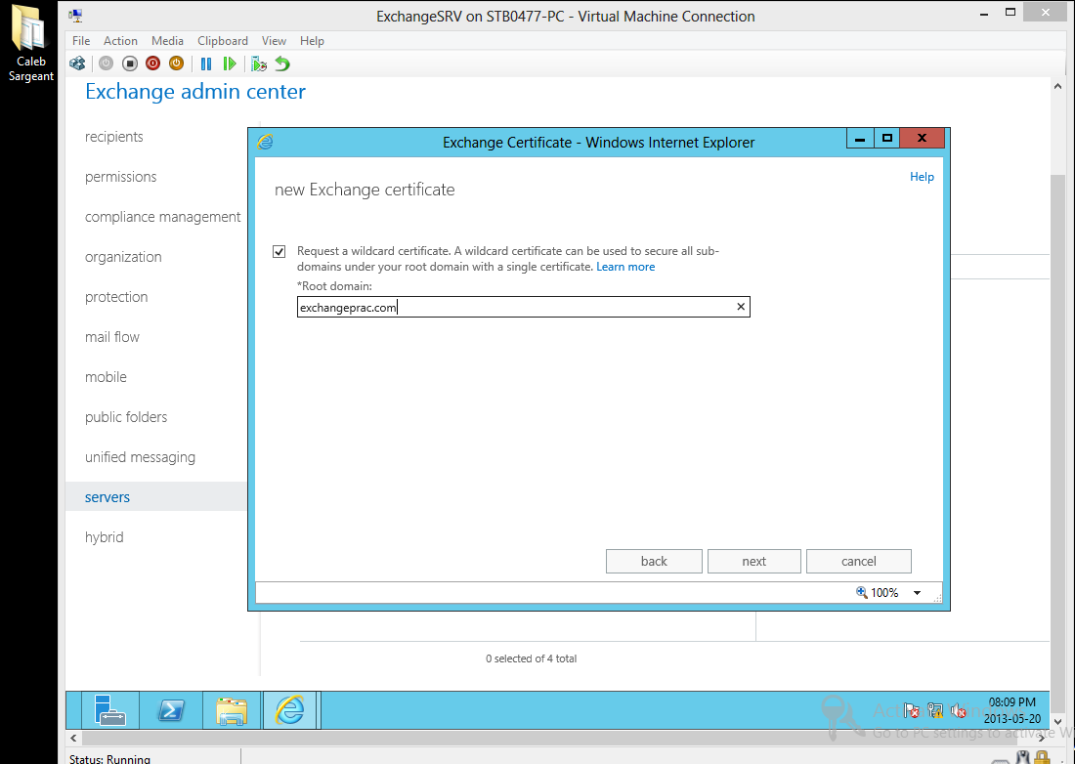Launch PowerShell from the taskbar

tap(171, 710)
